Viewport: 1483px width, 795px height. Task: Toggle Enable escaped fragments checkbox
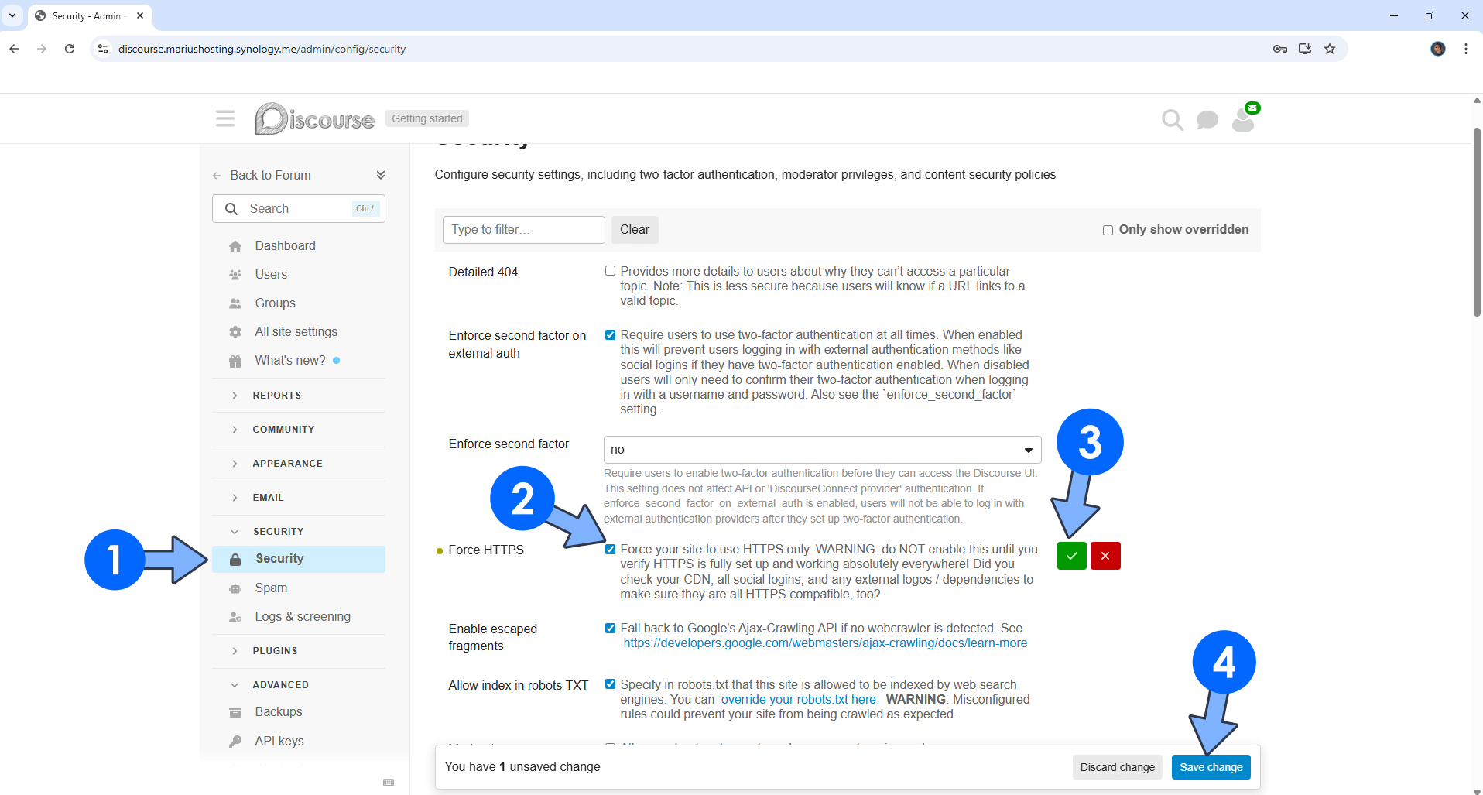(610, 628)
